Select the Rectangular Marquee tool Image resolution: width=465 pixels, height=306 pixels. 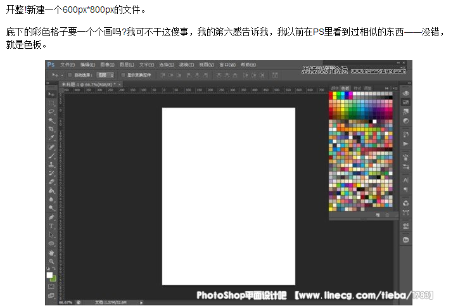(x=51, y=103)
